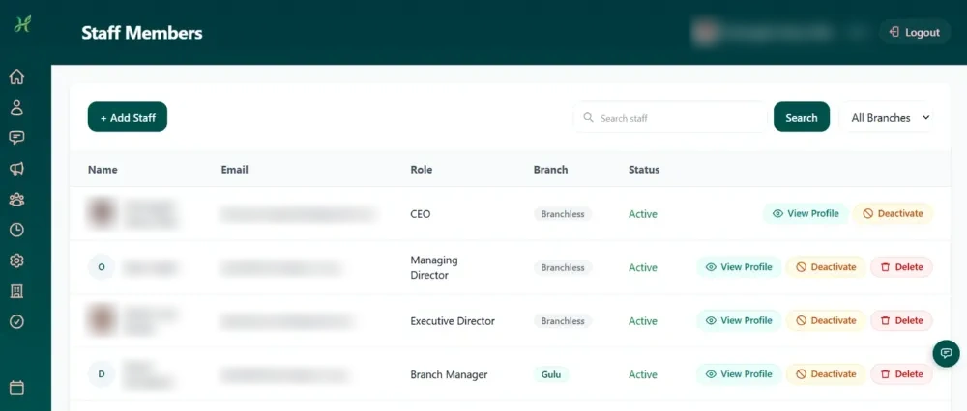Click the Branch Manager role text
This screenshot has width=967, height=411.
tap(449, 374)
